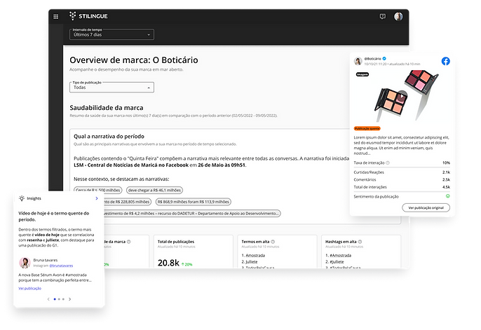Click the Facebook icon on post card
The height and width of the screenshot is (330, 481).
[446, 61]
